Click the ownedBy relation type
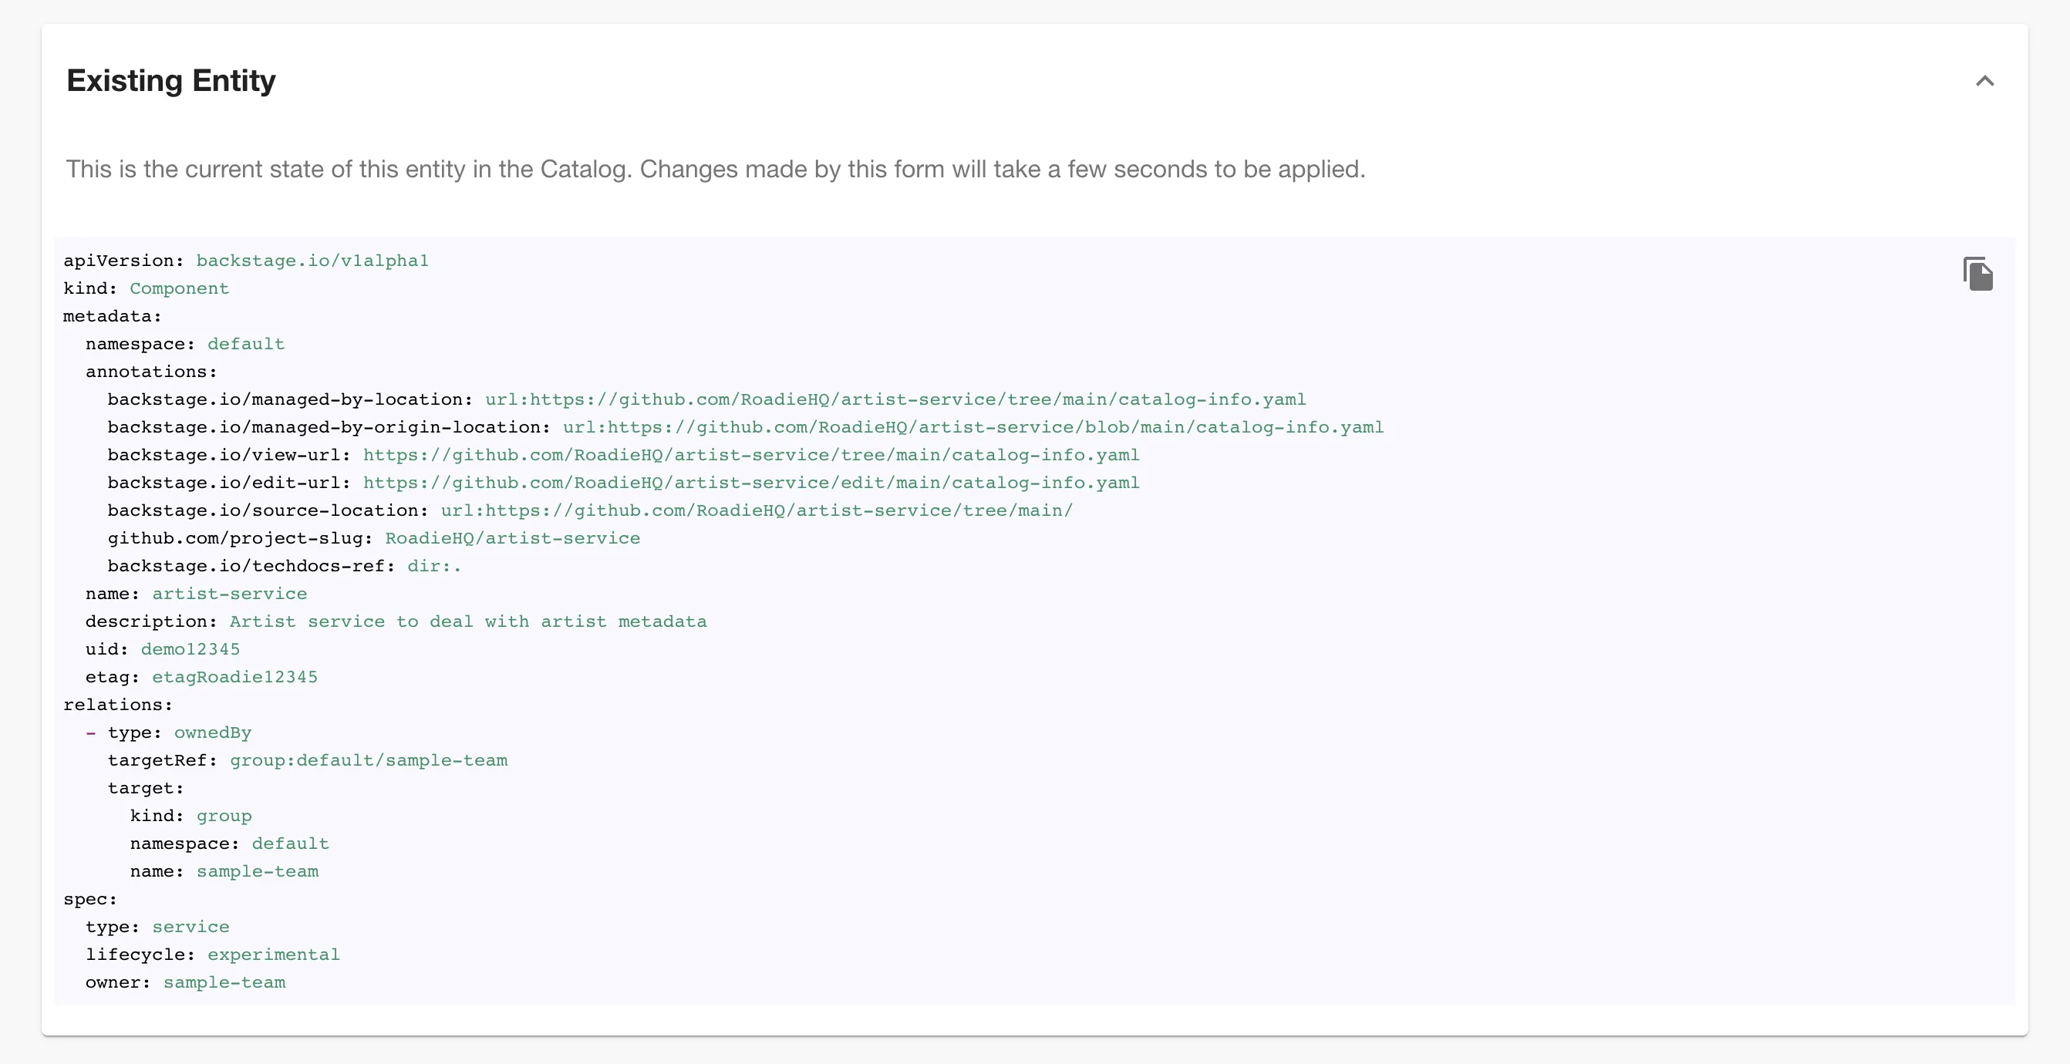This screenshot has width=2070, height=1064. [x=213, y=733]
